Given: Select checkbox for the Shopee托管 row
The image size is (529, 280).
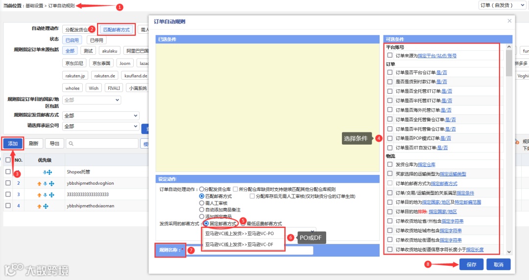Looking at the screenshot, I should point(8,172).
